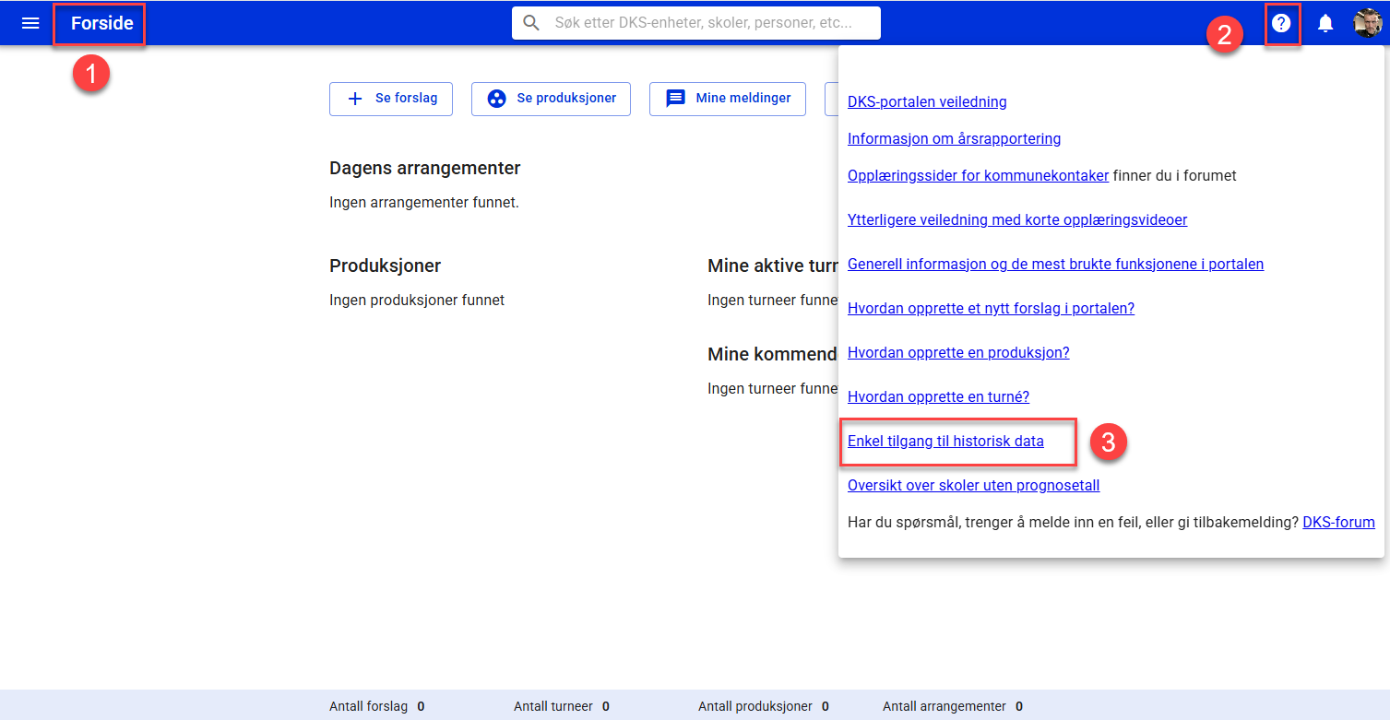Visit the DKS-forum link
Viewport: 1390px width, 720px height.
point(1338,523)
